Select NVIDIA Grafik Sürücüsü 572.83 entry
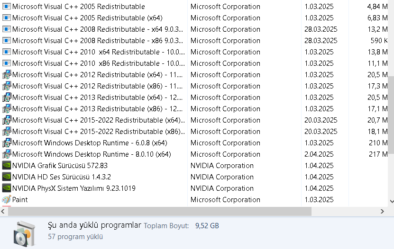The image size is (394, 249). point(60,166)
